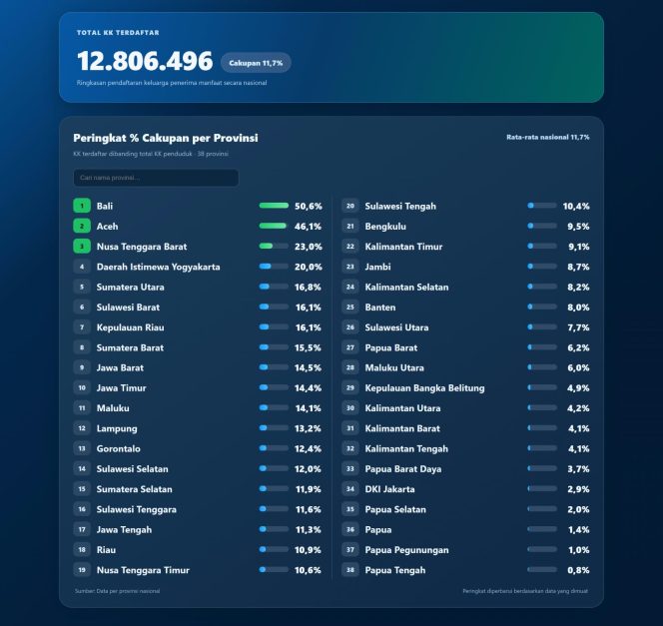
Task: Click rank 29 badge for Kepulauan Bangka Belitung
Action: [350, 388]
